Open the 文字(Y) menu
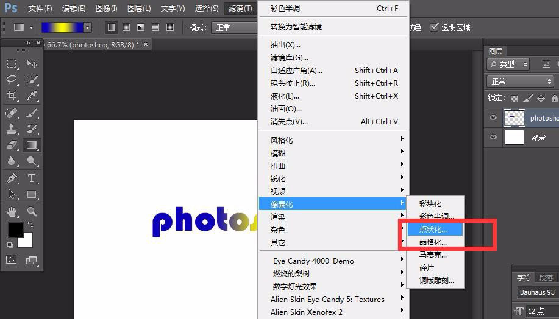 pyautogui.click(x=173, y=8)
